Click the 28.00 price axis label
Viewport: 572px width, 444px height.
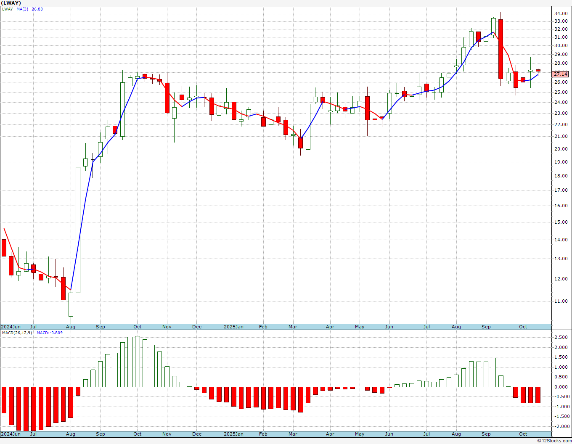(560, 63)
